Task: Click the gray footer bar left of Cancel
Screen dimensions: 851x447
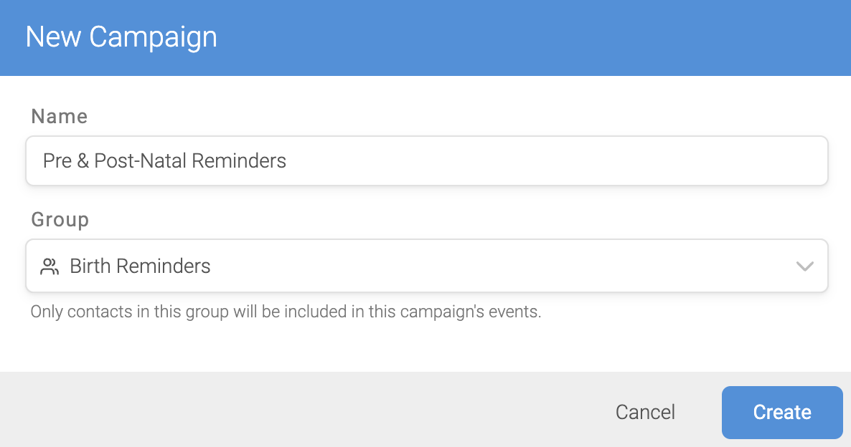Action: click(x=304, y=410)
